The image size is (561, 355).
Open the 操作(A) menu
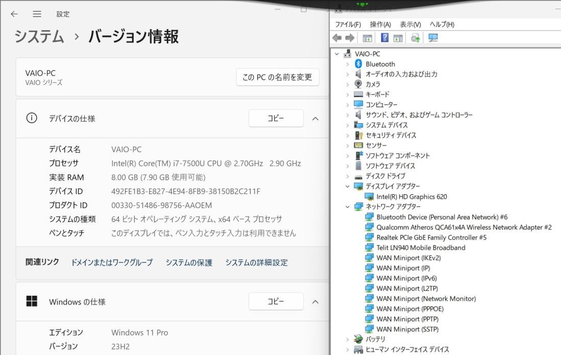click(380, 25)
